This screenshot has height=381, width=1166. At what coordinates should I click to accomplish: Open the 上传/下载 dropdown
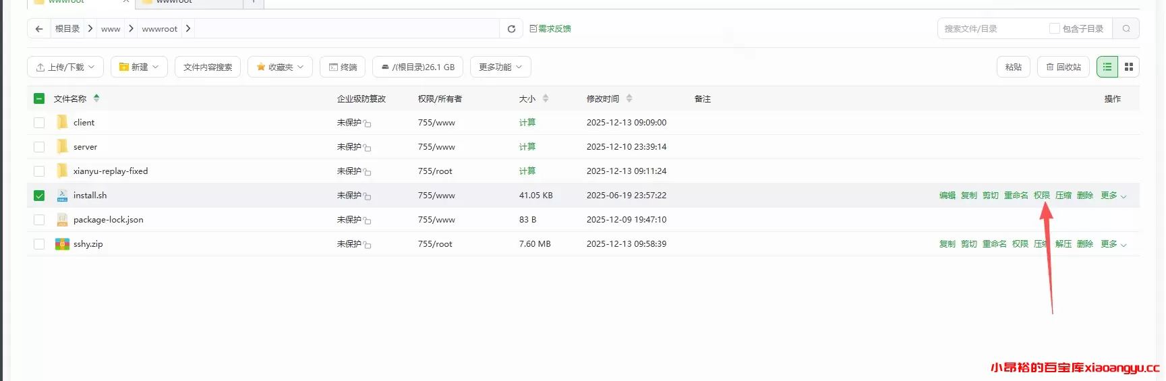click(x=65, y=67)
